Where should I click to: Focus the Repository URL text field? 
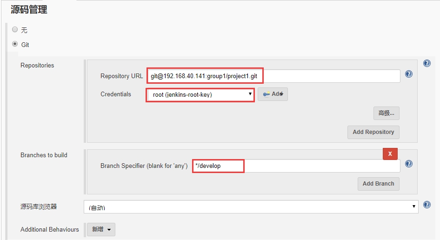pos(273,76)
